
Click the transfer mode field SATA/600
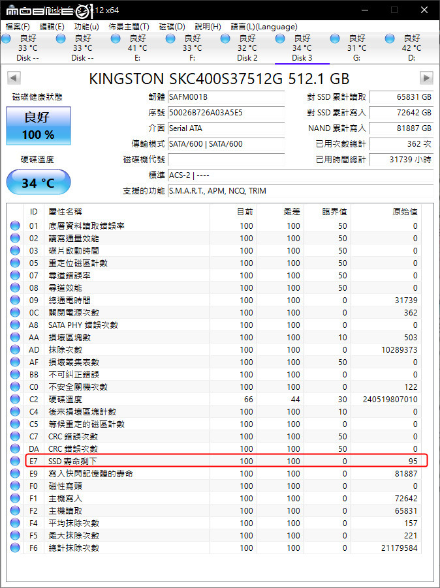(226, 143)
